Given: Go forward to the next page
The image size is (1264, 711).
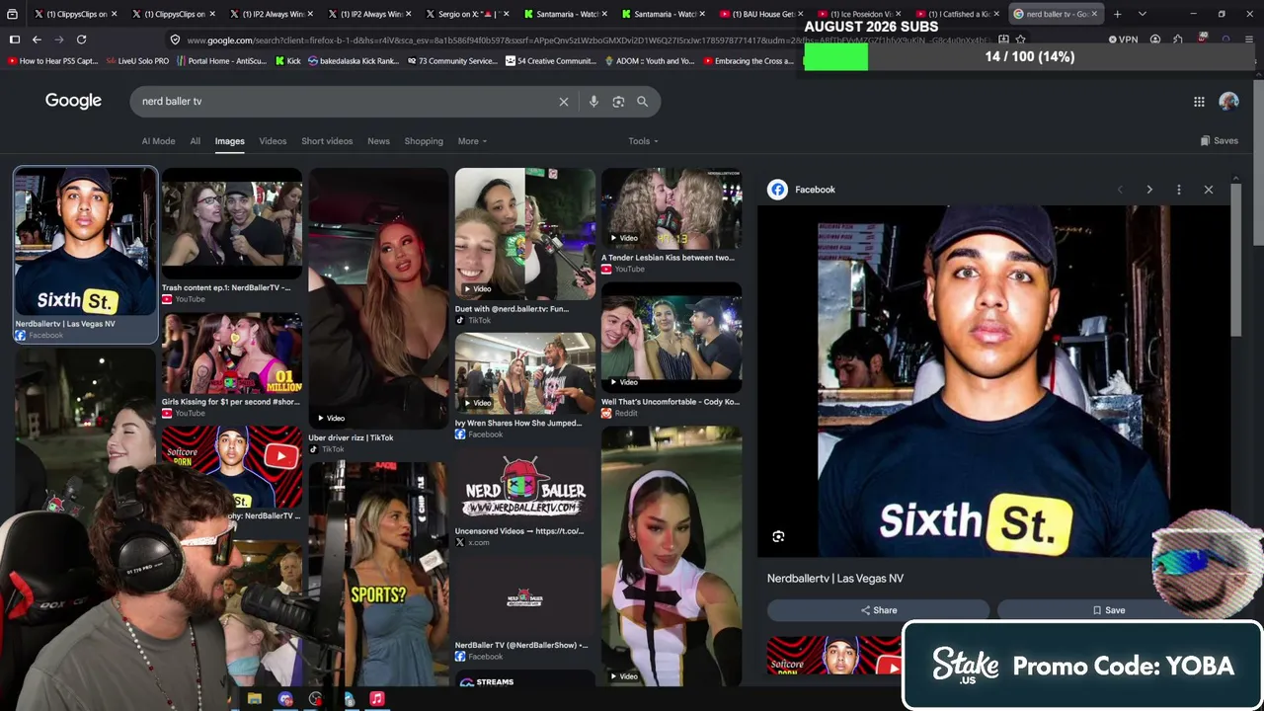Looking at the screenshot, I should click(58, 39).
